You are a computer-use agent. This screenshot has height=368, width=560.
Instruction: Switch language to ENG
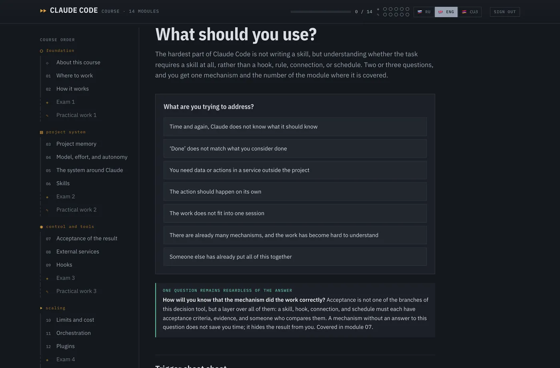tap(446, 12)
